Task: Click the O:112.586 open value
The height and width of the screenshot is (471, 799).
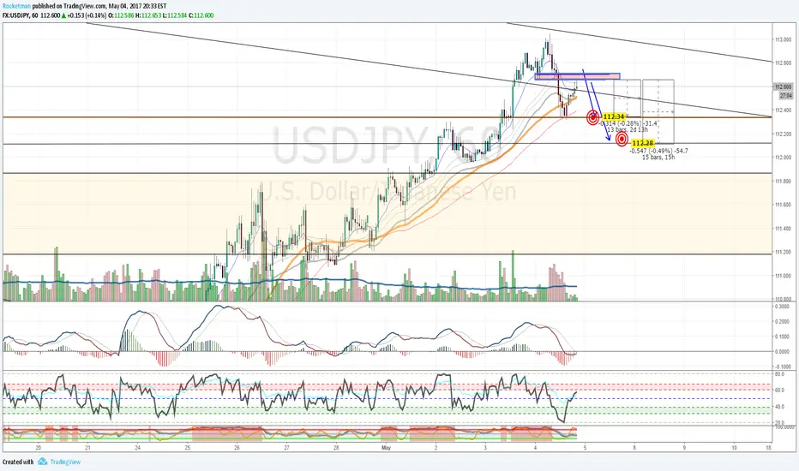Action: coord(121,15)
